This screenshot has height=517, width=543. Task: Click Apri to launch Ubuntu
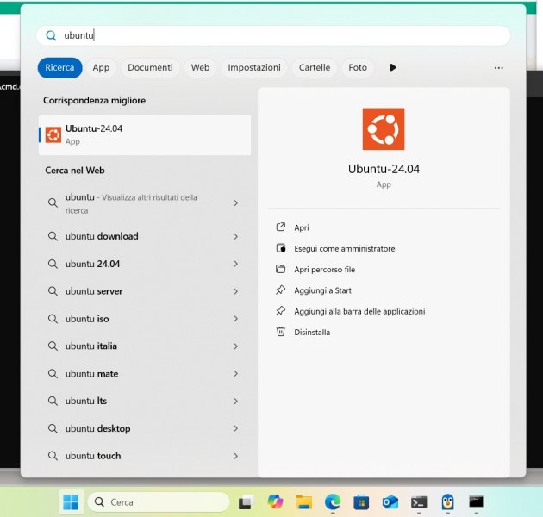(x=302, y=227)
